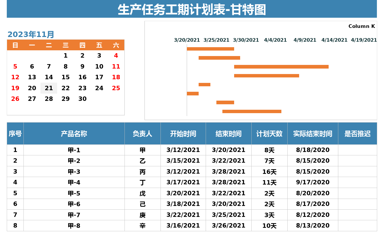Click the 负责人 column header
Image resolution: width=385 pixels, height=232 pixels.
point(143,133)
